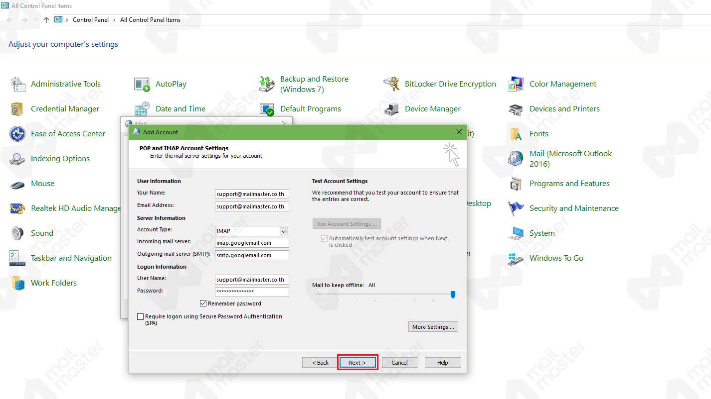Click the forward navigation arrow

pyautogui.click(x=24, y=20)
